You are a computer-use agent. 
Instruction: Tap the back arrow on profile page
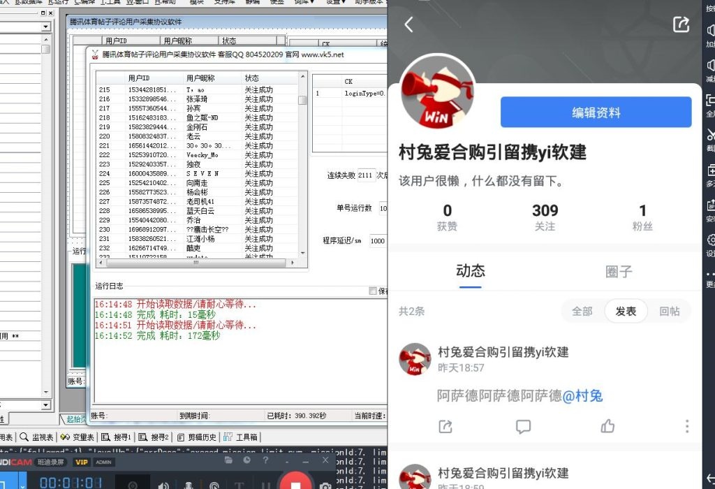coord(409,25)
